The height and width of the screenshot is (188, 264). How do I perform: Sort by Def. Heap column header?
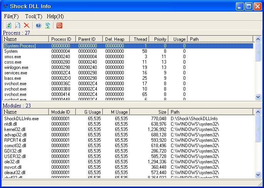(116, 39)
